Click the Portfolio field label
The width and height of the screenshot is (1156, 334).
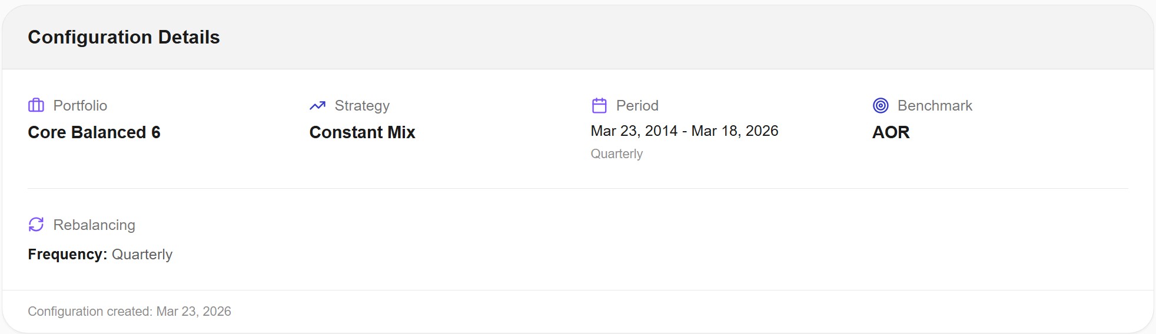tap(80, 106)
